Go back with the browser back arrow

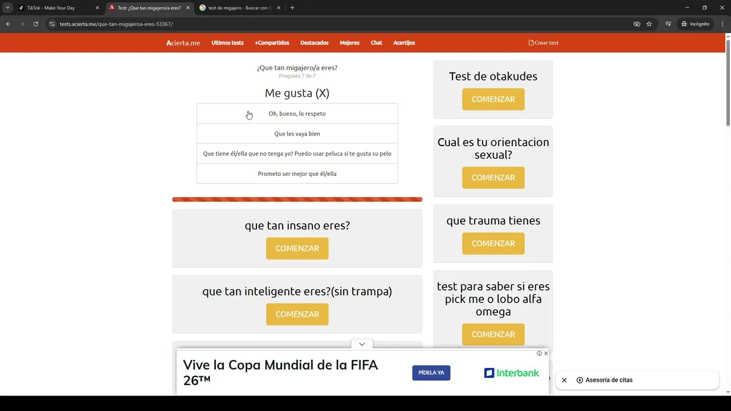8,24
